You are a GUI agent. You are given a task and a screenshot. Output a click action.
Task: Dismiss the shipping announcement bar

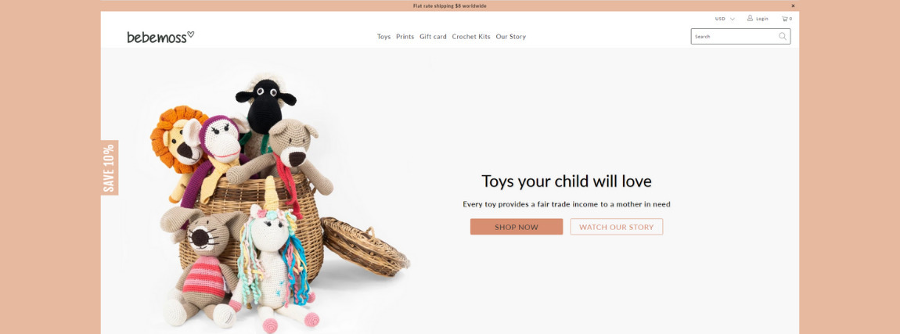click(794, 5)
